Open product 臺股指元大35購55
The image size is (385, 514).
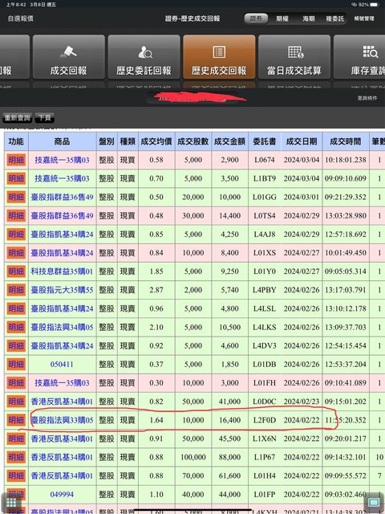63,290
